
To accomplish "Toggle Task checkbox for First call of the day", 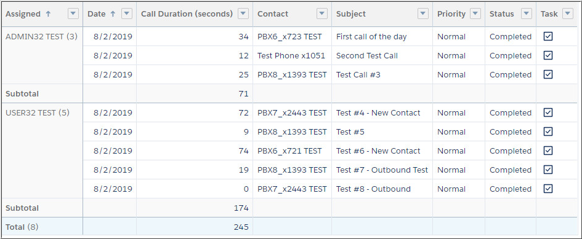I will click(548, 36).
